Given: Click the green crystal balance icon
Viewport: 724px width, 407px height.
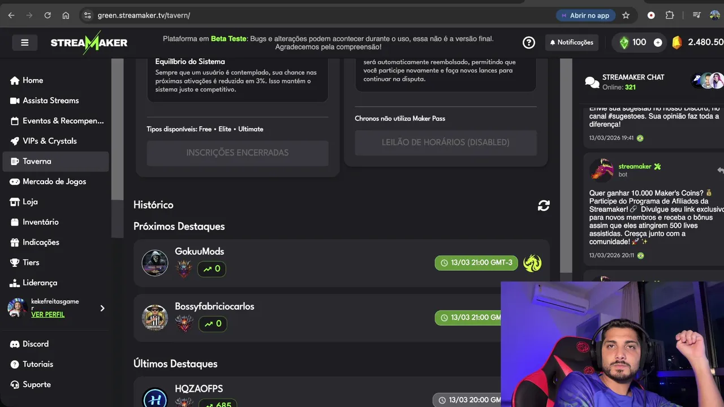Looking at the screenshot, I should [624, 42].
